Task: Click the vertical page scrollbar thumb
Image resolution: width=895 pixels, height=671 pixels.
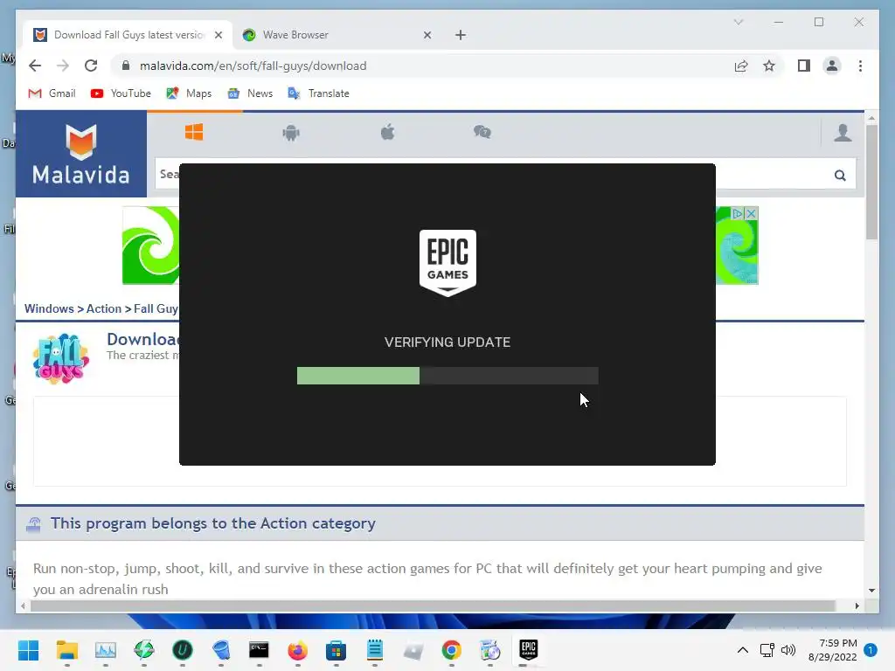Action: click(x=871, y=182)
